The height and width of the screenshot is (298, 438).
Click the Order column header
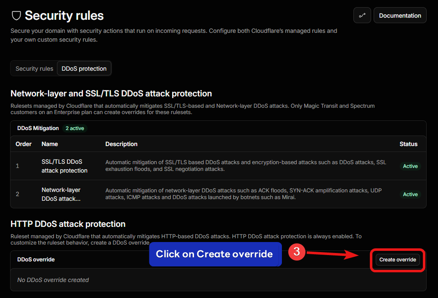24,144
